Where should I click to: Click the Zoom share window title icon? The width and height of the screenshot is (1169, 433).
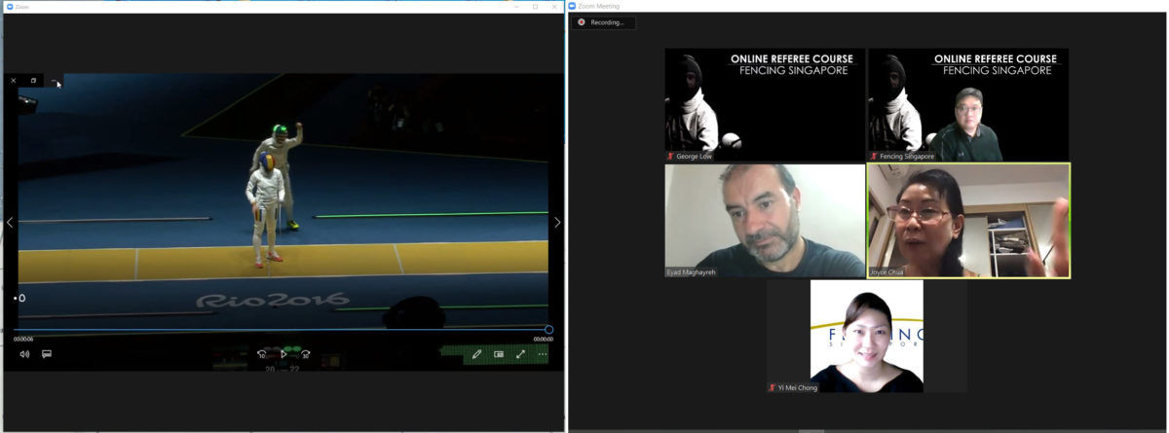[x=9, y=6]
